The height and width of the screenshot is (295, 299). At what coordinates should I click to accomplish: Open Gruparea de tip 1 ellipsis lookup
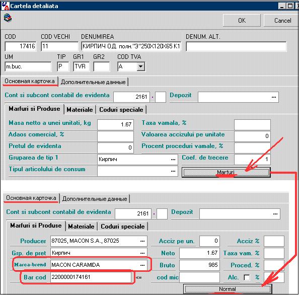(x=173, y=160)
